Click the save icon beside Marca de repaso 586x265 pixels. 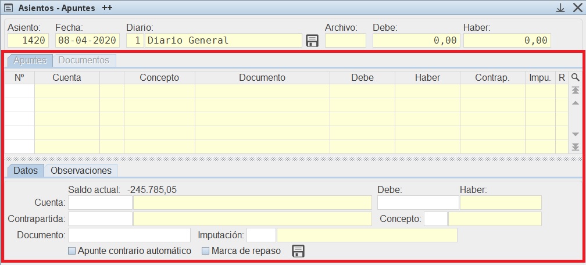(298, 251)
